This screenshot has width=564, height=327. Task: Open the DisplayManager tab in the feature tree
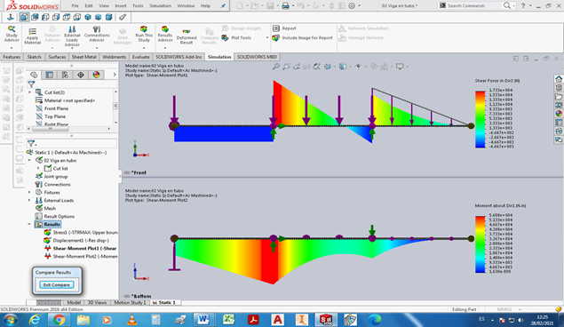96,75
